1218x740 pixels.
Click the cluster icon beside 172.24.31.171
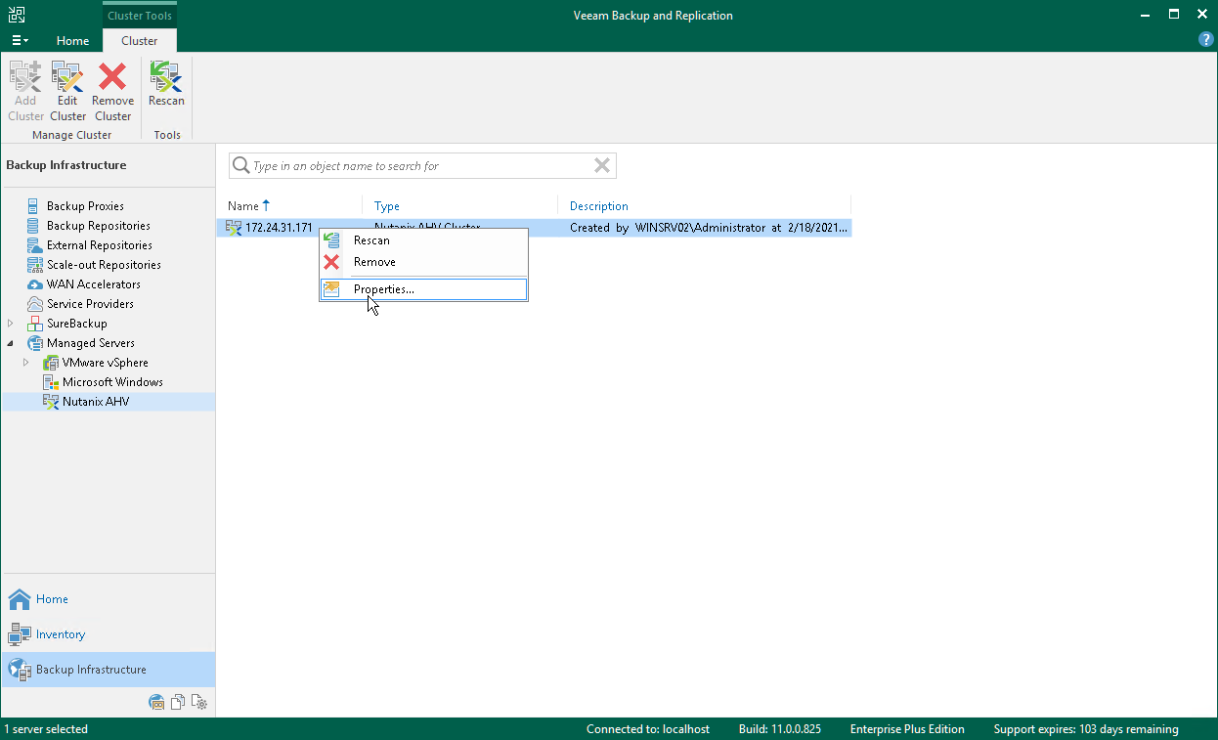(234, 228)
